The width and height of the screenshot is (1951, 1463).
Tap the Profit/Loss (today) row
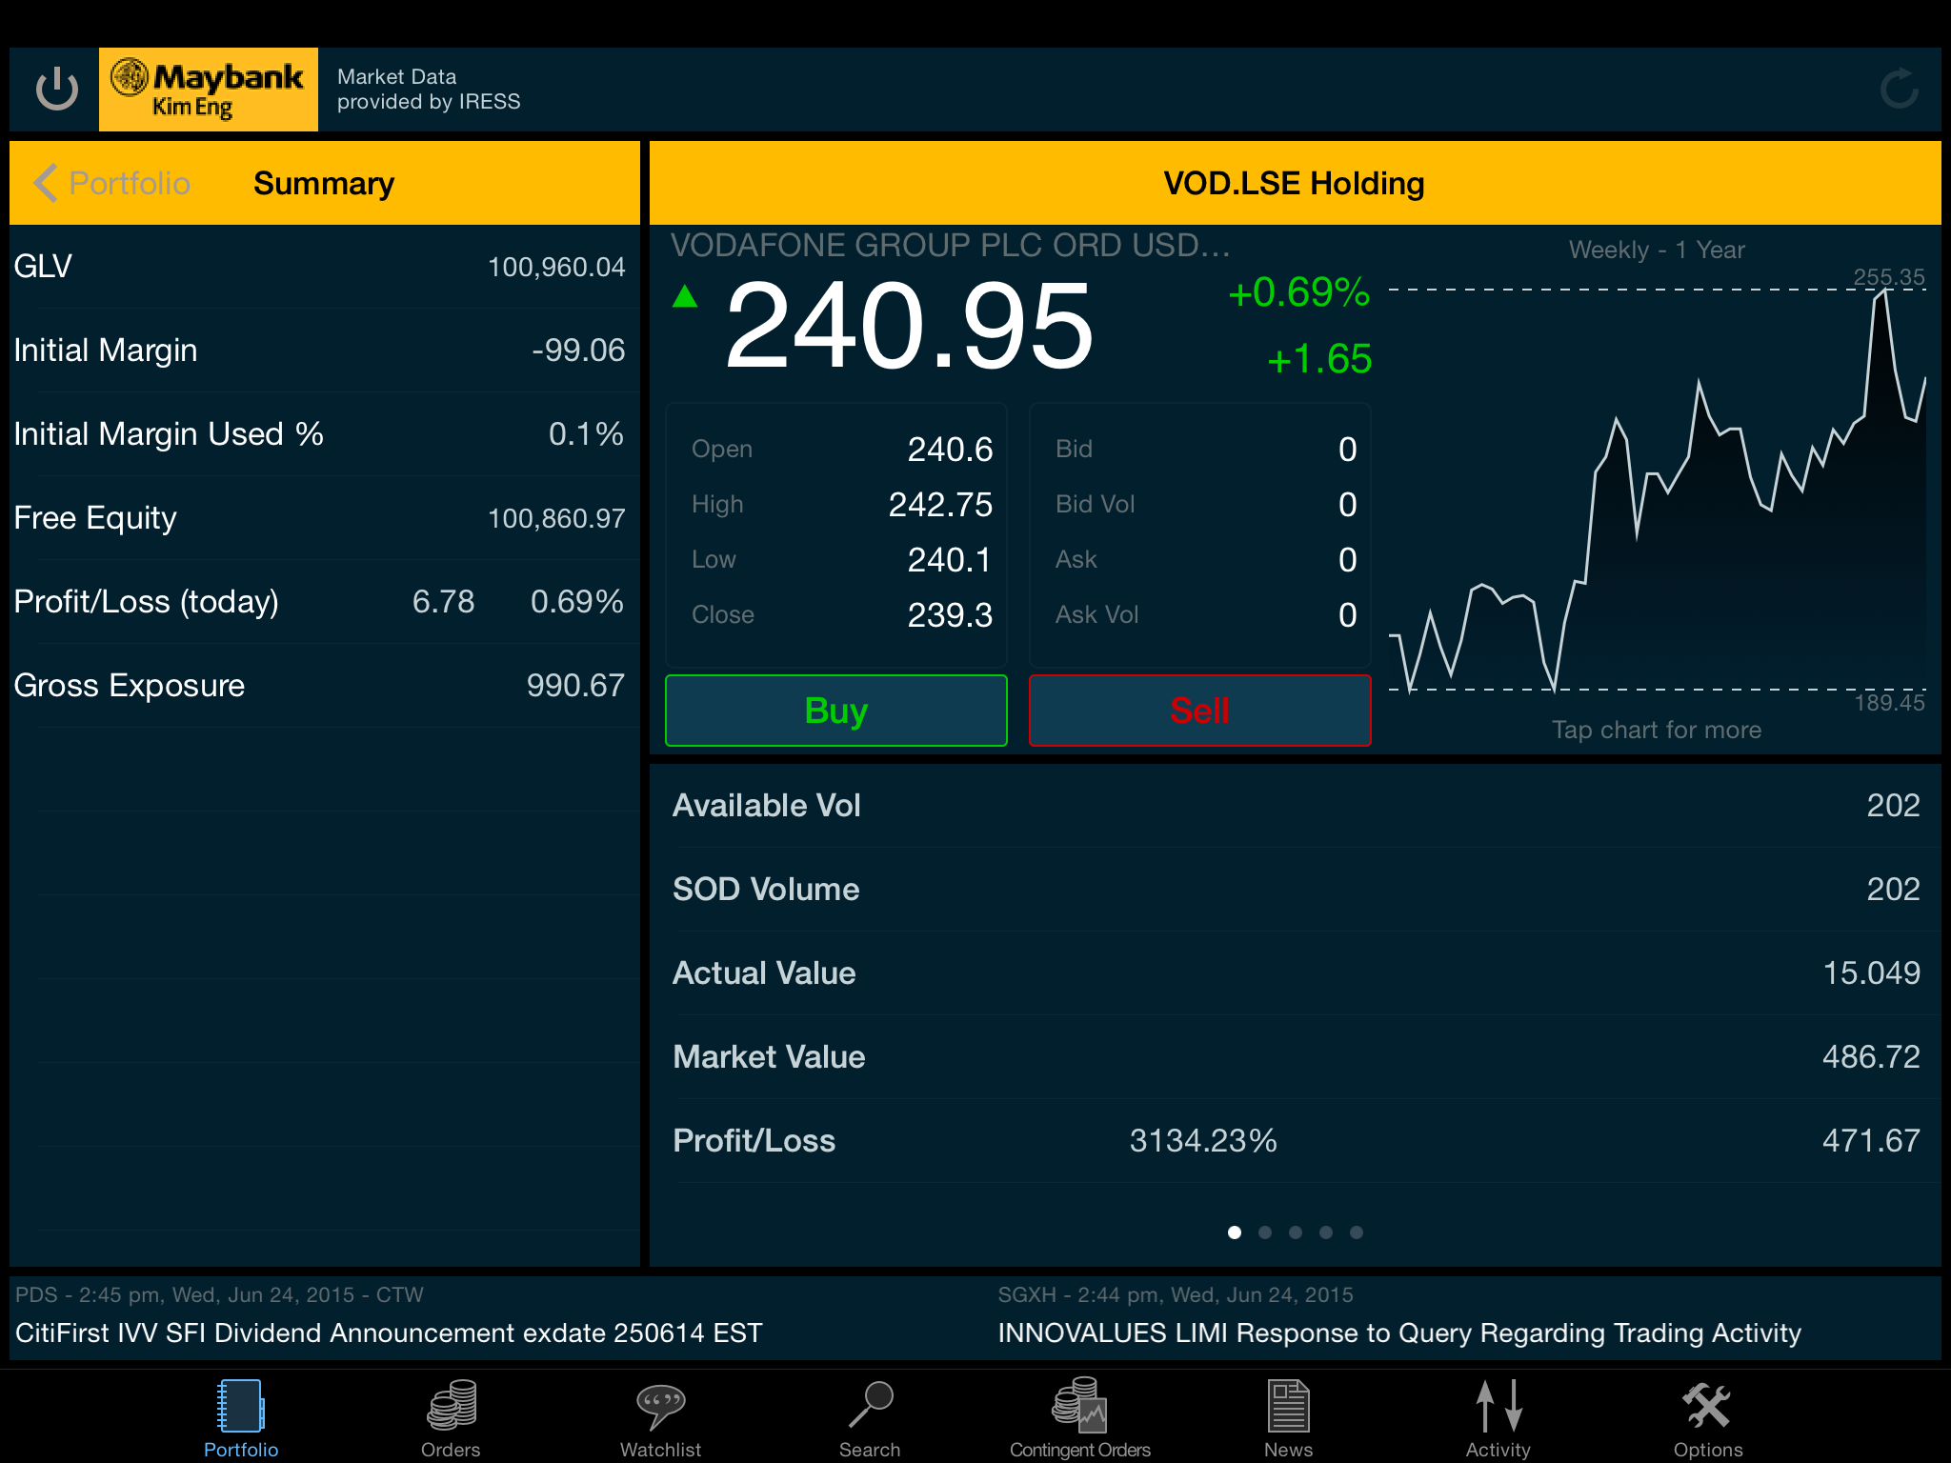[x=324, y=602]
